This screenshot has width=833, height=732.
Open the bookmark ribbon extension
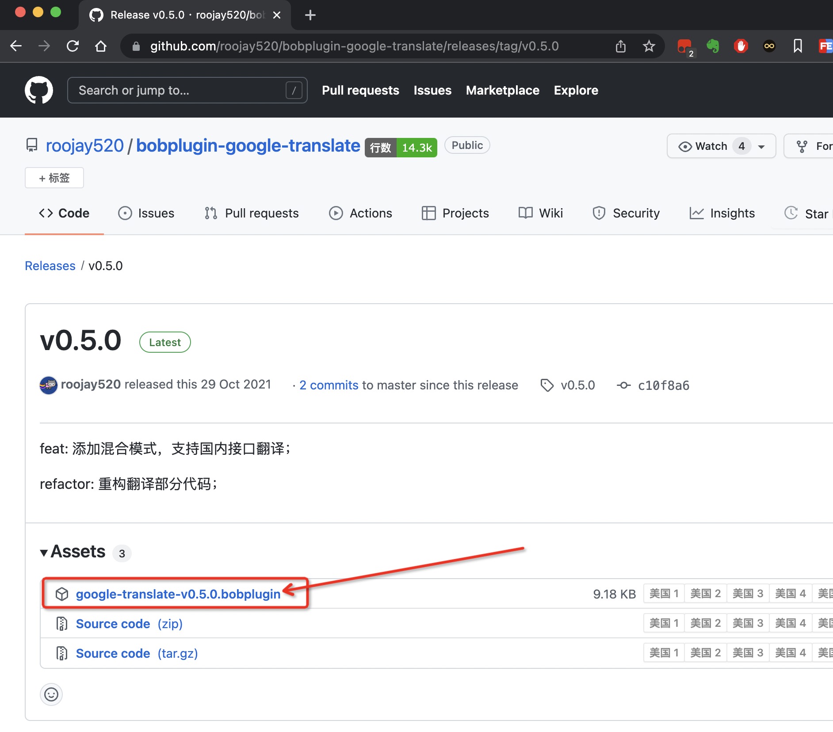[798, 46]
